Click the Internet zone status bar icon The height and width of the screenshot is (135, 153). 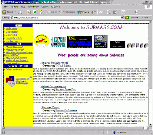pyautogui.click(x=115, y=132)
